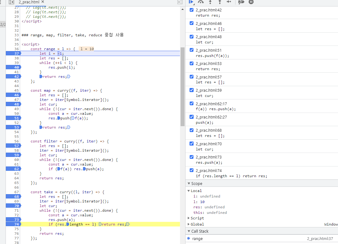The width and height of the screenshot is (338, 244).
Task: Remove the breakpoint on line 40
Action: (13, 67)
